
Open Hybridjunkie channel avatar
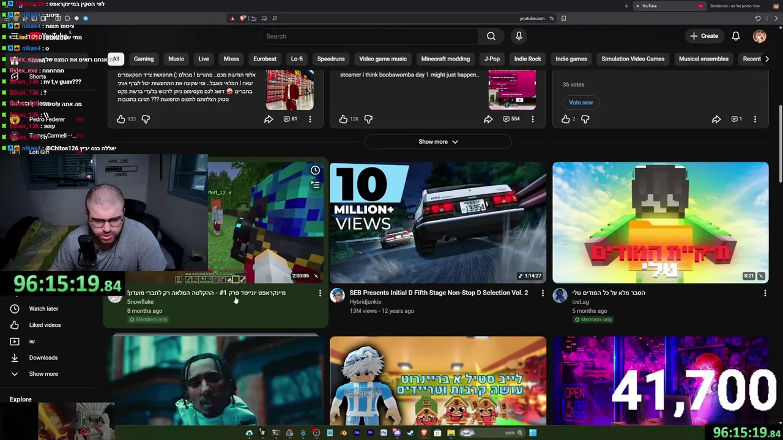[x=337, y=296]
